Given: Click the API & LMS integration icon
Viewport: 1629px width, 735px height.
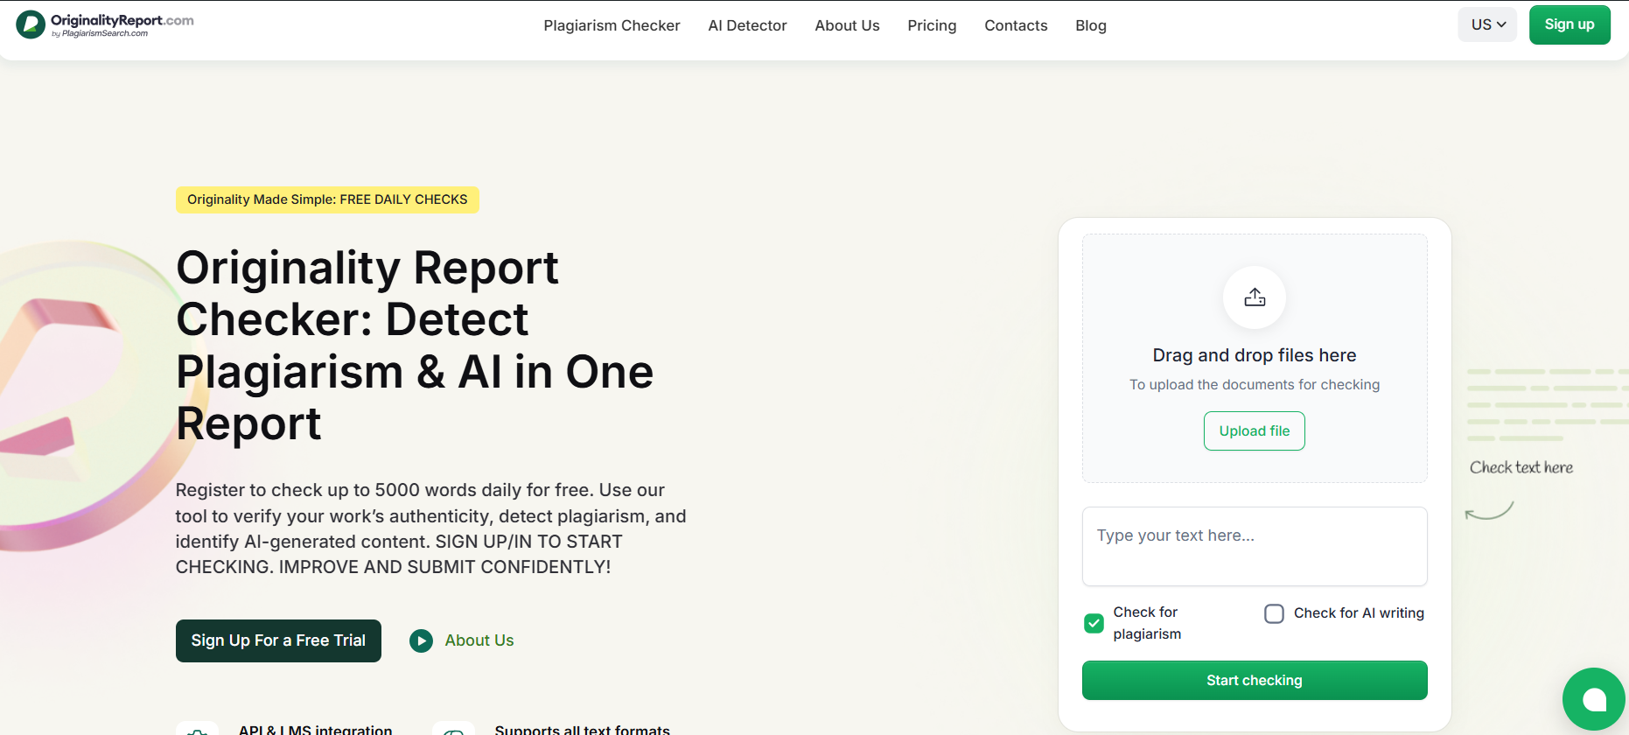Looking at the screenshot, I should [x=198, y=729].
